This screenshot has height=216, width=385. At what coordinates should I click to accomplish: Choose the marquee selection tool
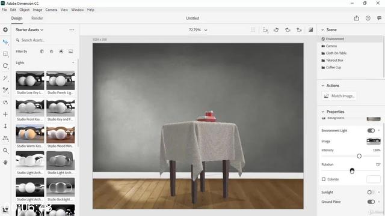point(5,54)
